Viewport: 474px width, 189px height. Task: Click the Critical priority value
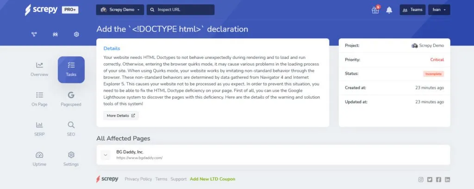[x=437, y=59]
